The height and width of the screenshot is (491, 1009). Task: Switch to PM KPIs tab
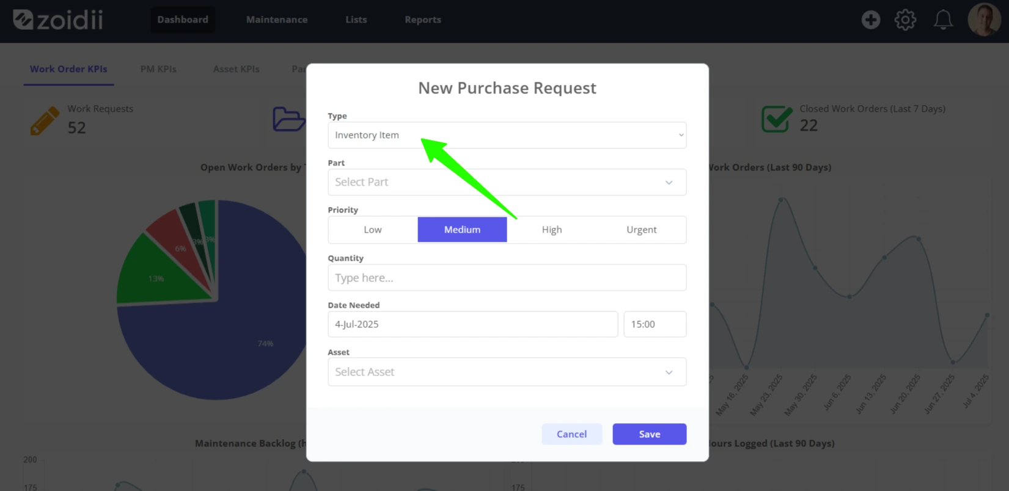(158, 69)
